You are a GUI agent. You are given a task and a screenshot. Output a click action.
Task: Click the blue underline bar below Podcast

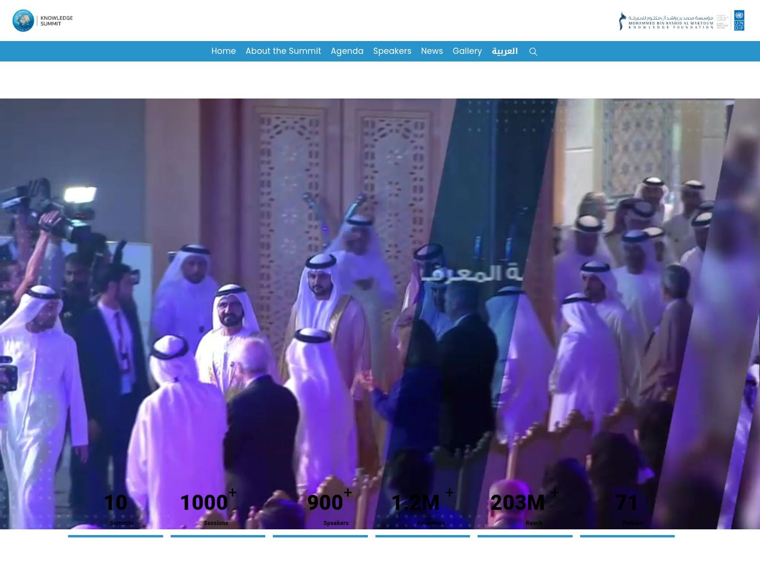click(627, 536)
